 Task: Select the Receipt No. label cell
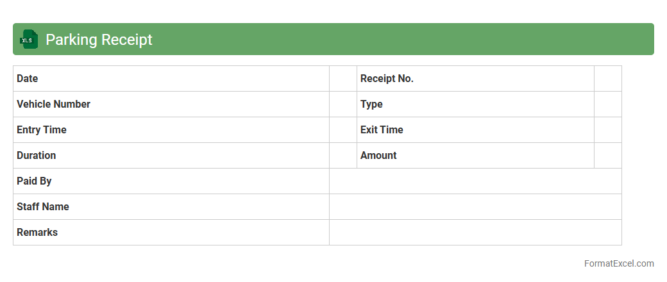pos(475,79)
